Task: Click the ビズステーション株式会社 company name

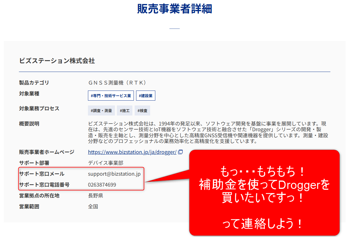Action: coord(57,61)
